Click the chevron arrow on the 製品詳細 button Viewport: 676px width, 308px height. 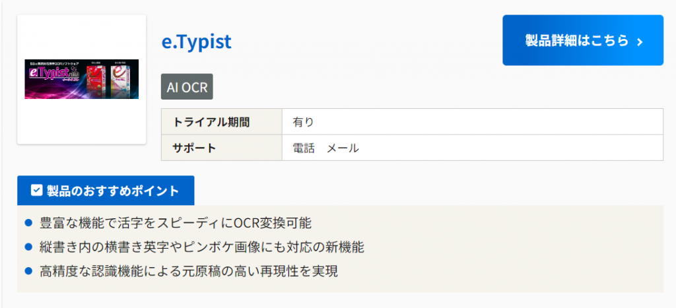[640, 42]
